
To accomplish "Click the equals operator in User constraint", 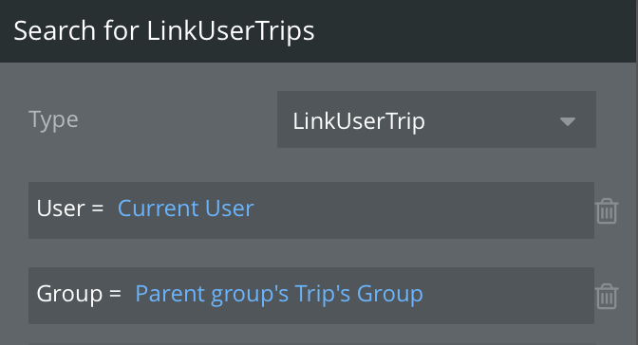I will pyautogui.click(x=98, y=209).
